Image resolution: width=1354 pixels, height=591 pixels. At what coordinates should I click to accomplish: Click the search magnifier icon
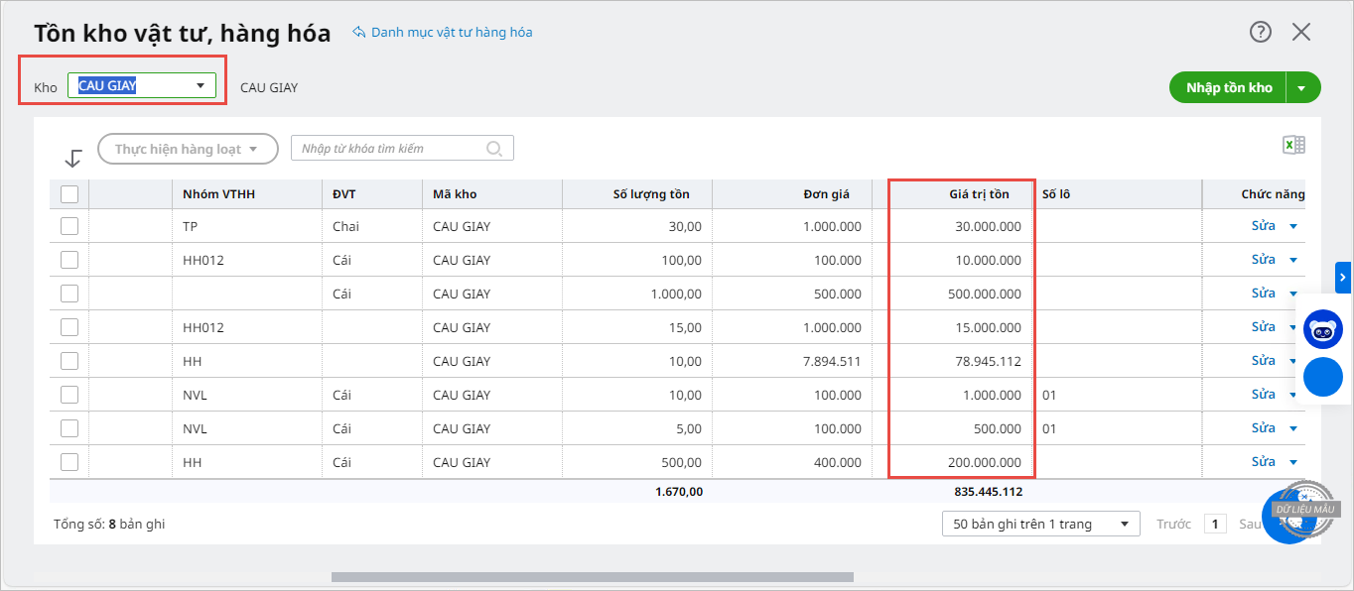tap(494, 149)
